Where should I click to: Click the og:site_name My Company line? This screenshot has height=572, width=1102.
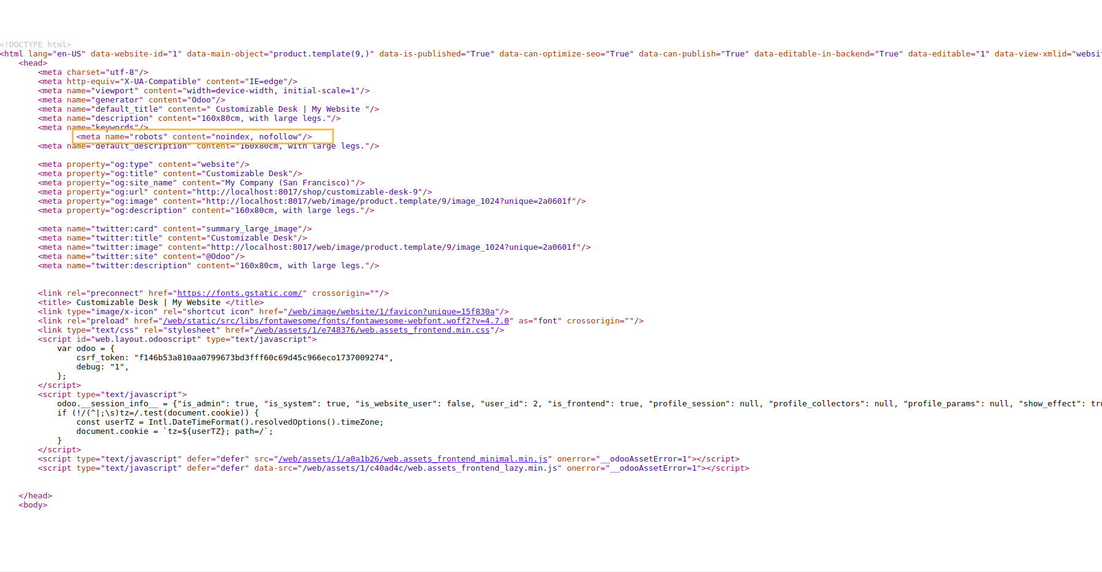click(x=201, y=183)
